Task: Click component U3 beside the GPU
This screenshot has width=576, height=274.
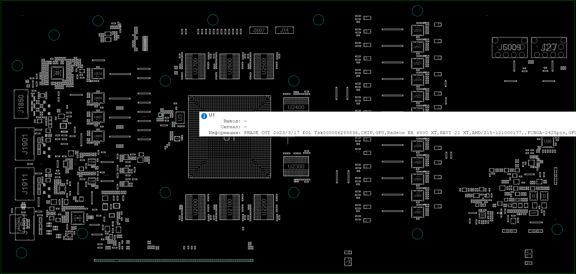Action: 180,118
